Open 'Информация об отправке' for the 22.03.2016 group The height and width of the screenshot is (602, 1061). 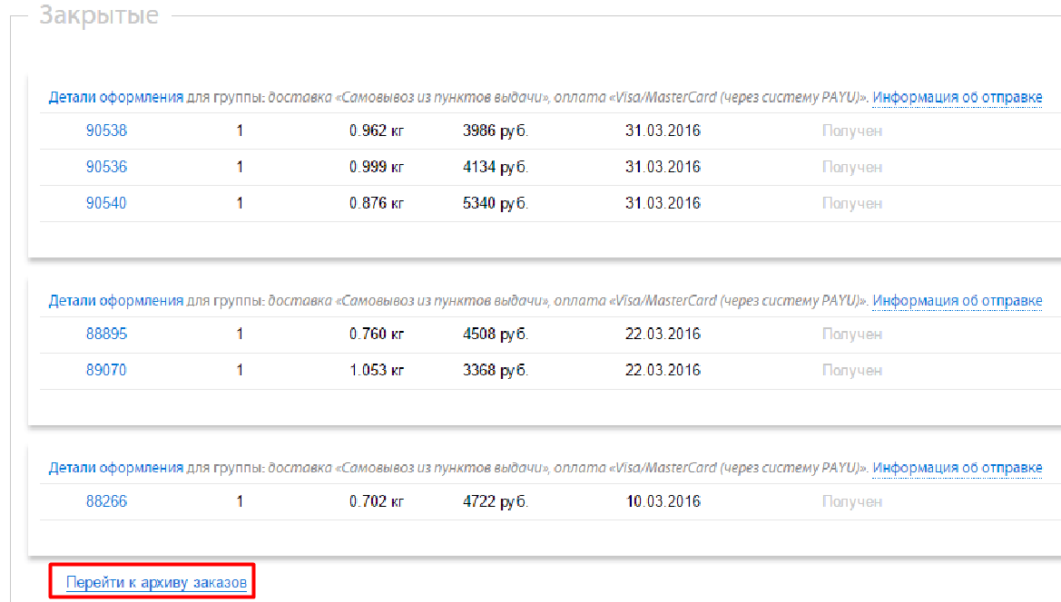click(957, 301)
